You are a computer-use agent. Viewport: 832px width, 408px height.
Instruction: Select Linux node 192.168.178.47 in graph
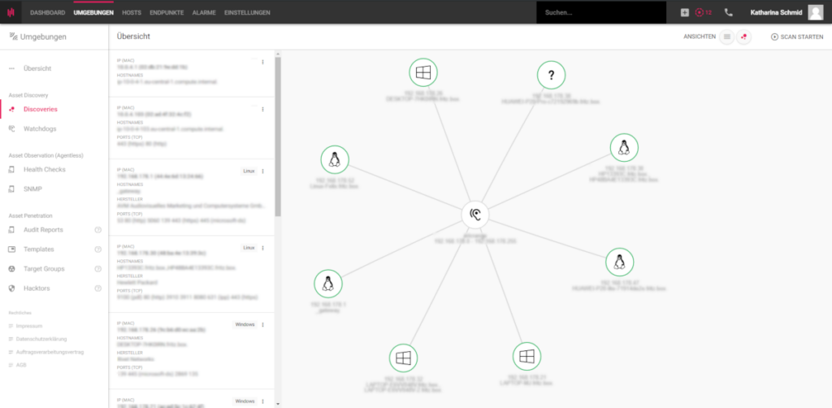(620, 262)
